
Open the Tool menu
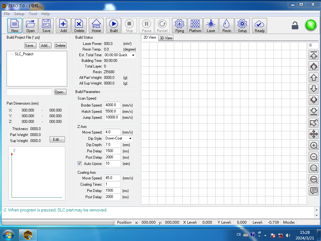[x=33, y=14]
